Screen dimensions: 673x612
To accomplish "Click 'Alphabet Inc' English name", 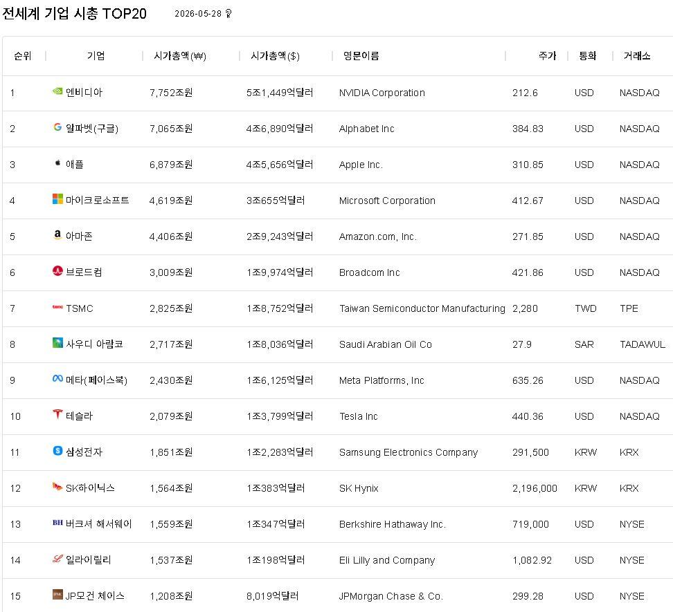I will pos(366,129).
